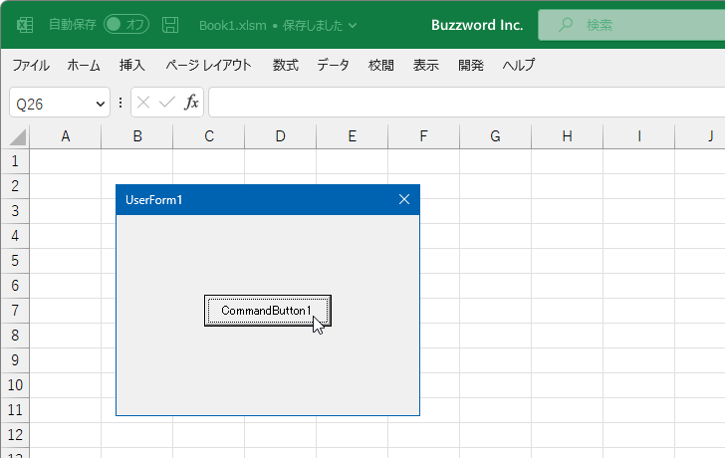Click CommandButton1 on the UserForm
Image resolution: width=725 pixels, height=458 pixels.
click(x=268, y=311)
